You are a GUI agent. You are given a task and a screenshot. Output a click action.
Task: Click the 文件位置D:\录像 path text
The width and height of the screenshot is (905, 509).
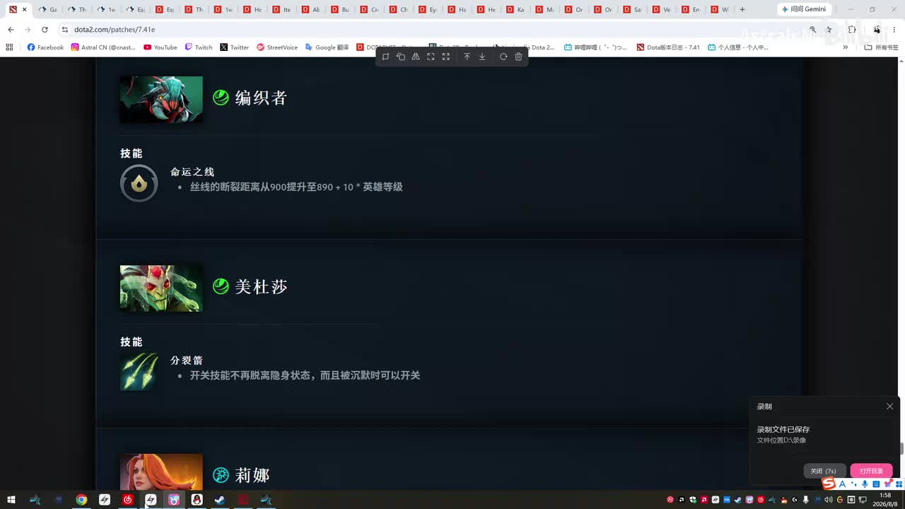point(781,440)
